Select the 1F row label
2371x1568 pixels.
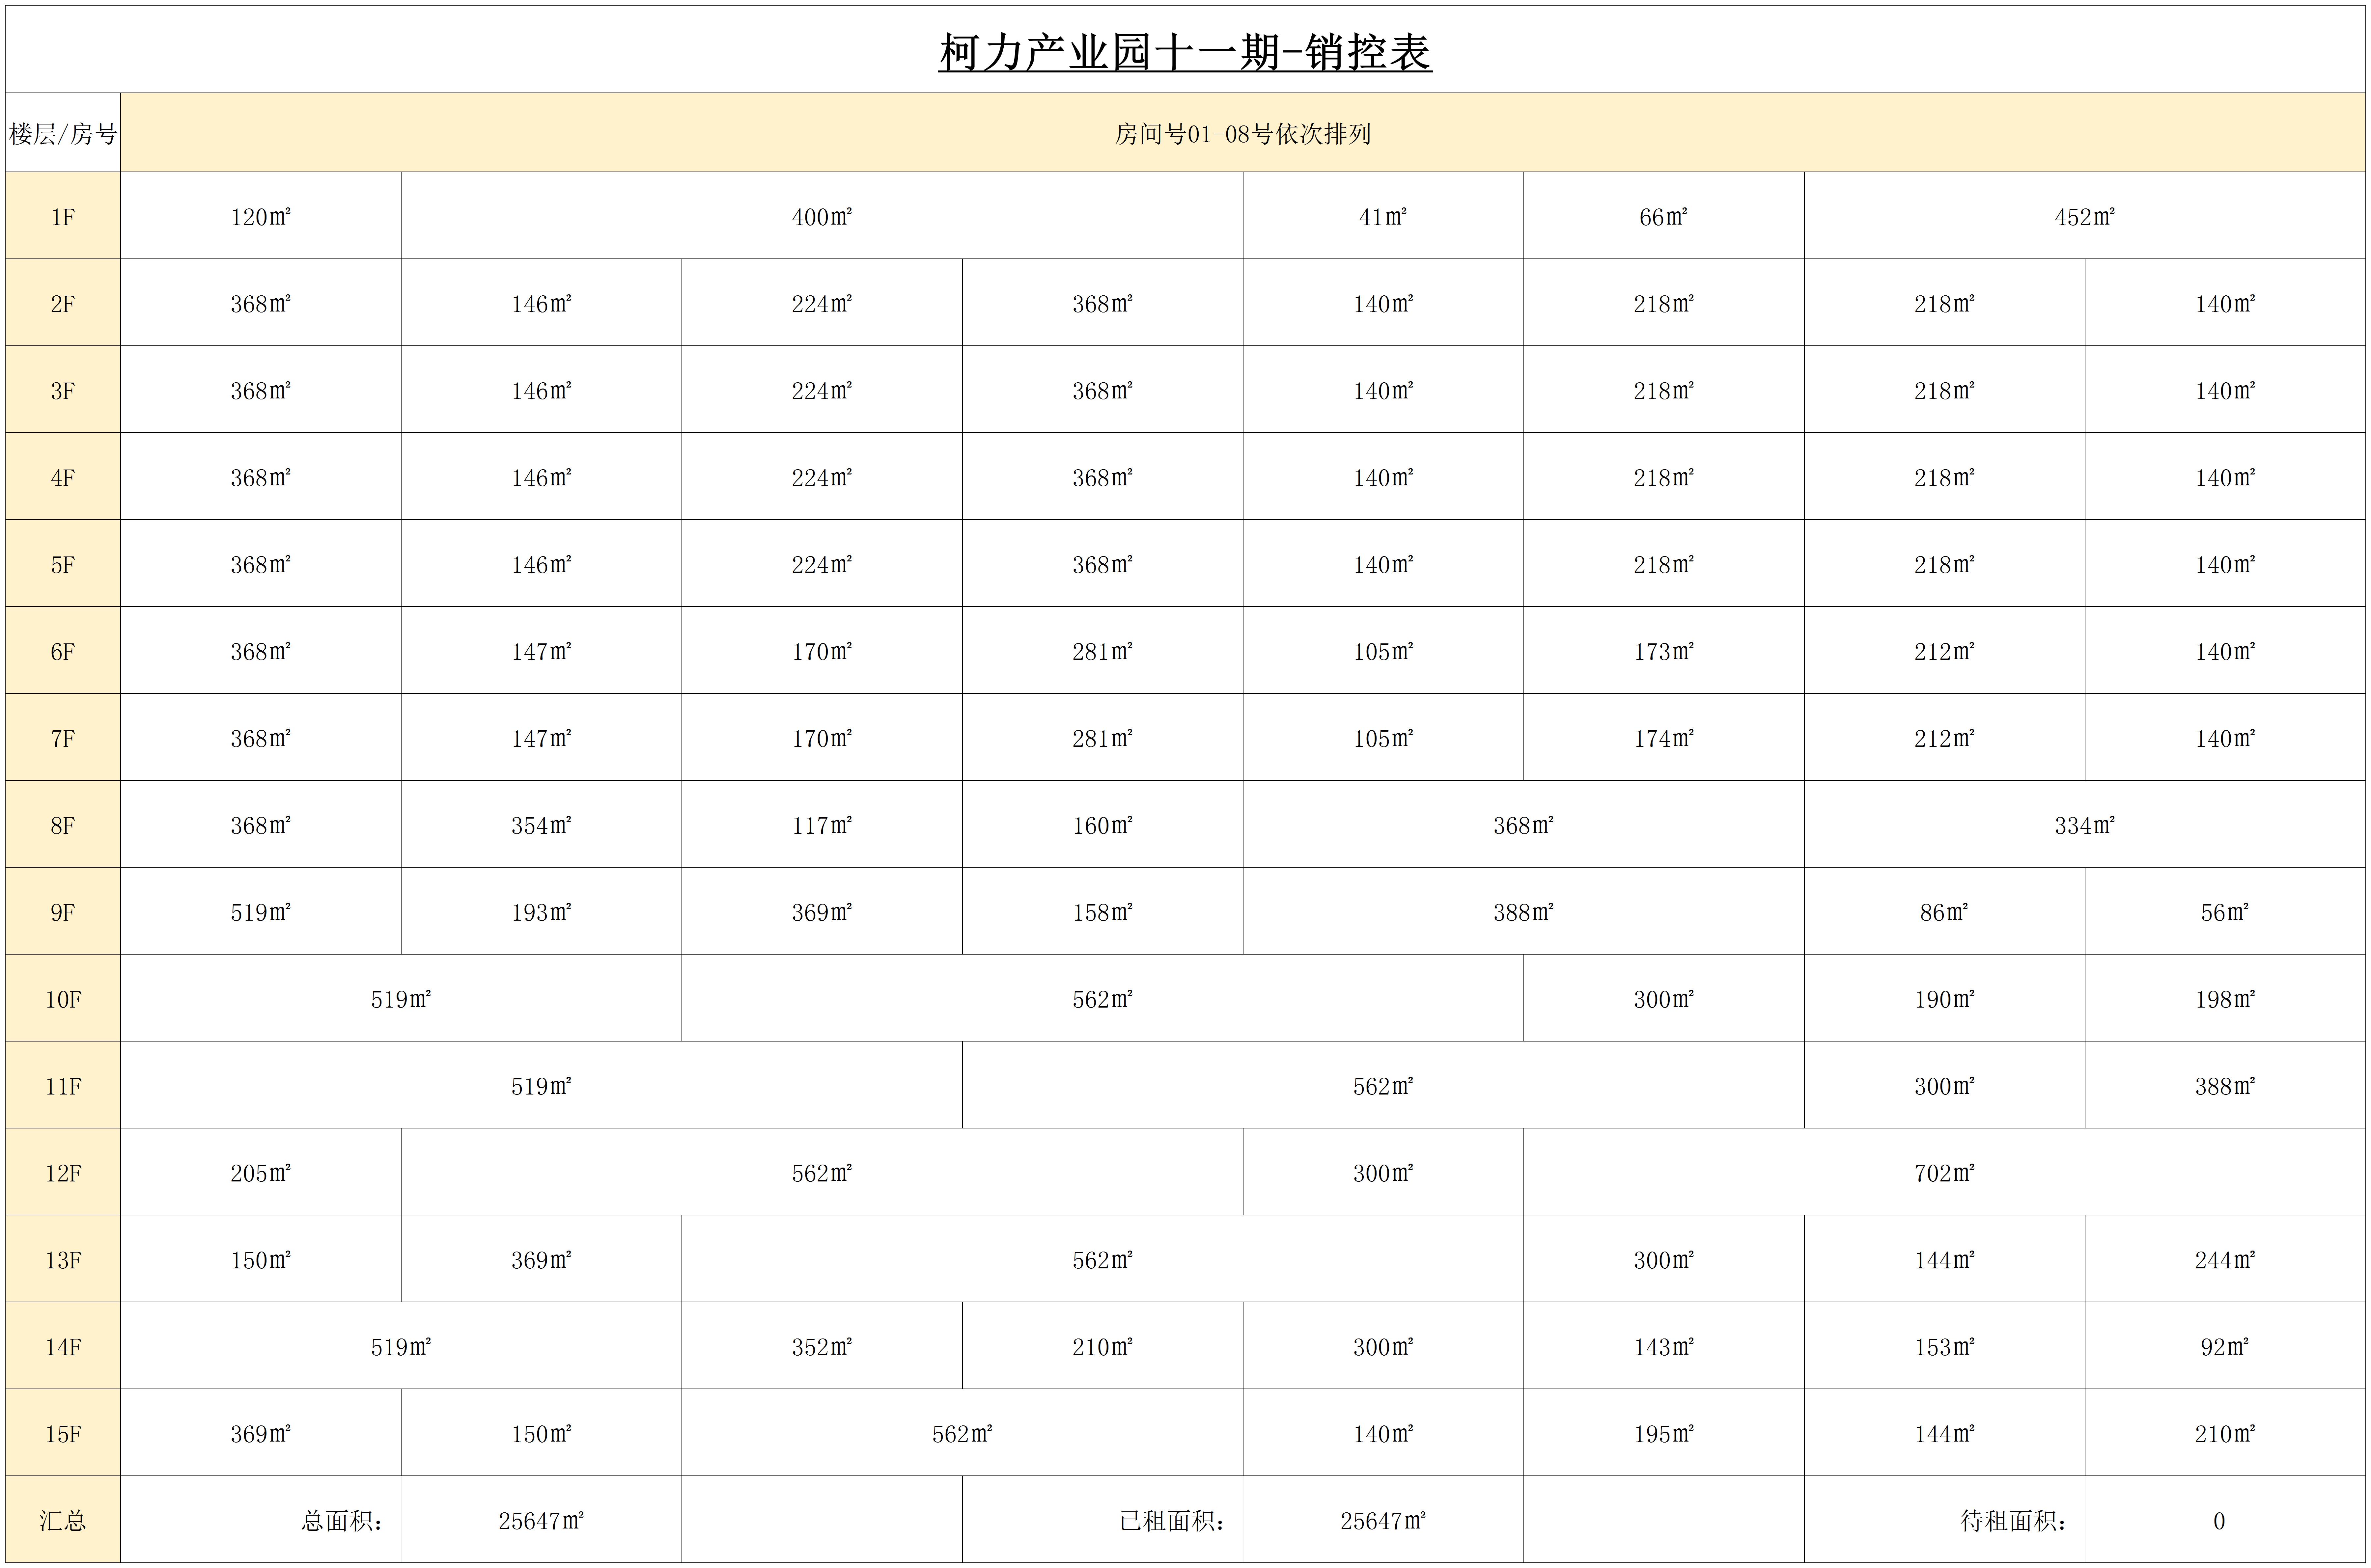63,216
